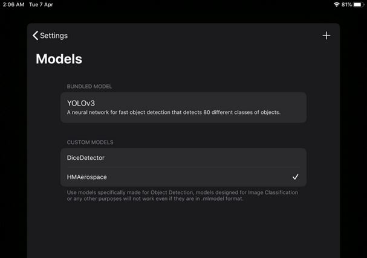Viewport: 367px width, 258px height.
Task: Select the YOLOv3 model name
Action: (x=82, y=102)
